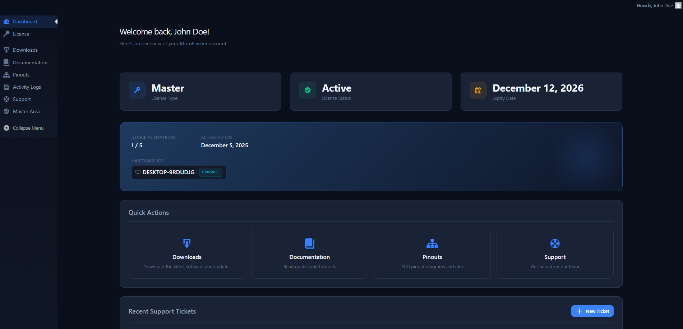The width and height of the screenshot is (683, 329).
Task: Select Pinouts in the sidebar menu
Action: tap(29, 75)
